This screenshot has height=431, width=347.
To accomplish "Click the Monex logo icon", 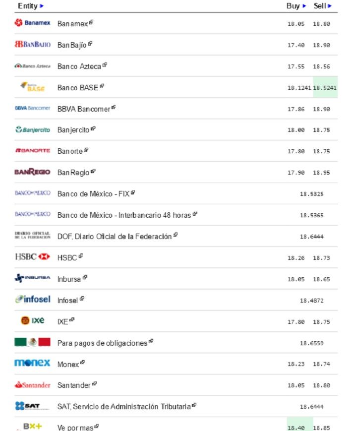I will coord(32,363).
